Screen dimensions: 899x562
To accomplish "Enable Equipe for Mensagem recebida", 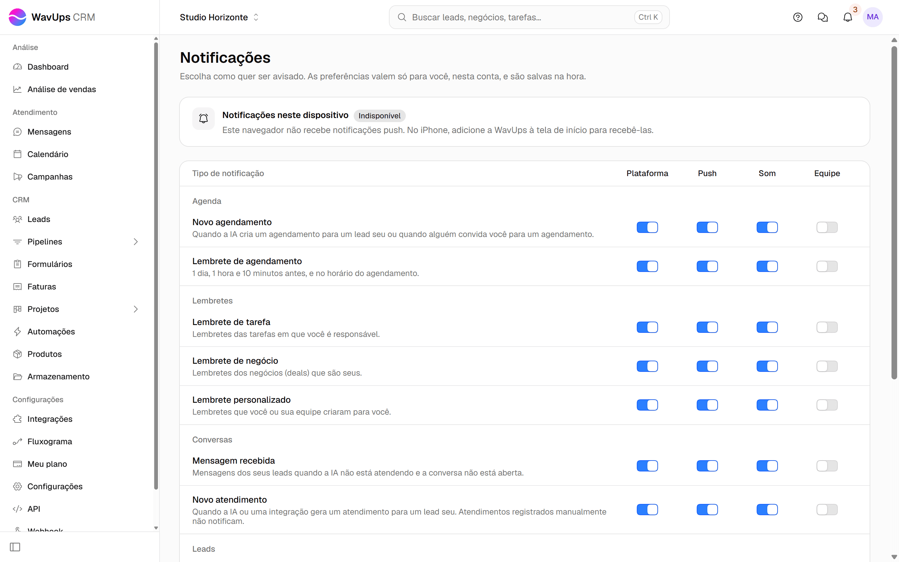I will 827,466.
